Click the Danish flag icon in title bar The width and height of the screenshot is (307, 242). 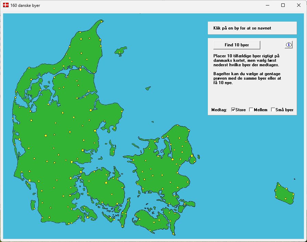[x=6, y=5]
